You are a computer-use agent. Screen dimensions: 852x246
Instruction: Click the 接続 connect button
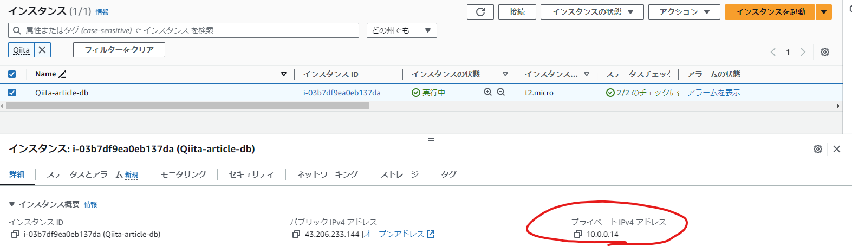[x=517, y=12]
